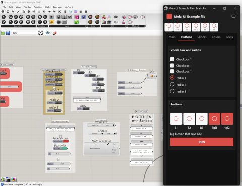This screenshot has width=242, height=186.
Task: Click the right arrow on the Choose selector
Action: coord(115,134)
